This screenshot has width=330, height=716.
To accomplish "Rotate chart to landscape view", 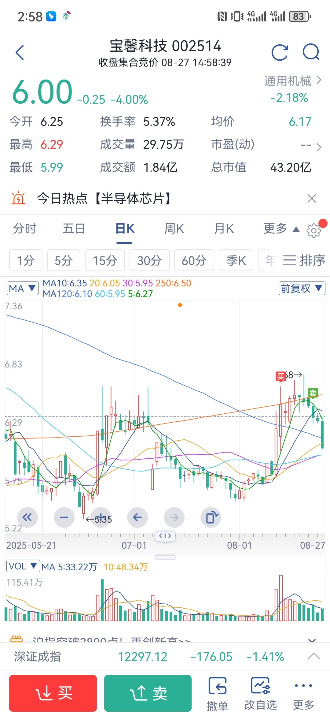I will tap(211, 517).
